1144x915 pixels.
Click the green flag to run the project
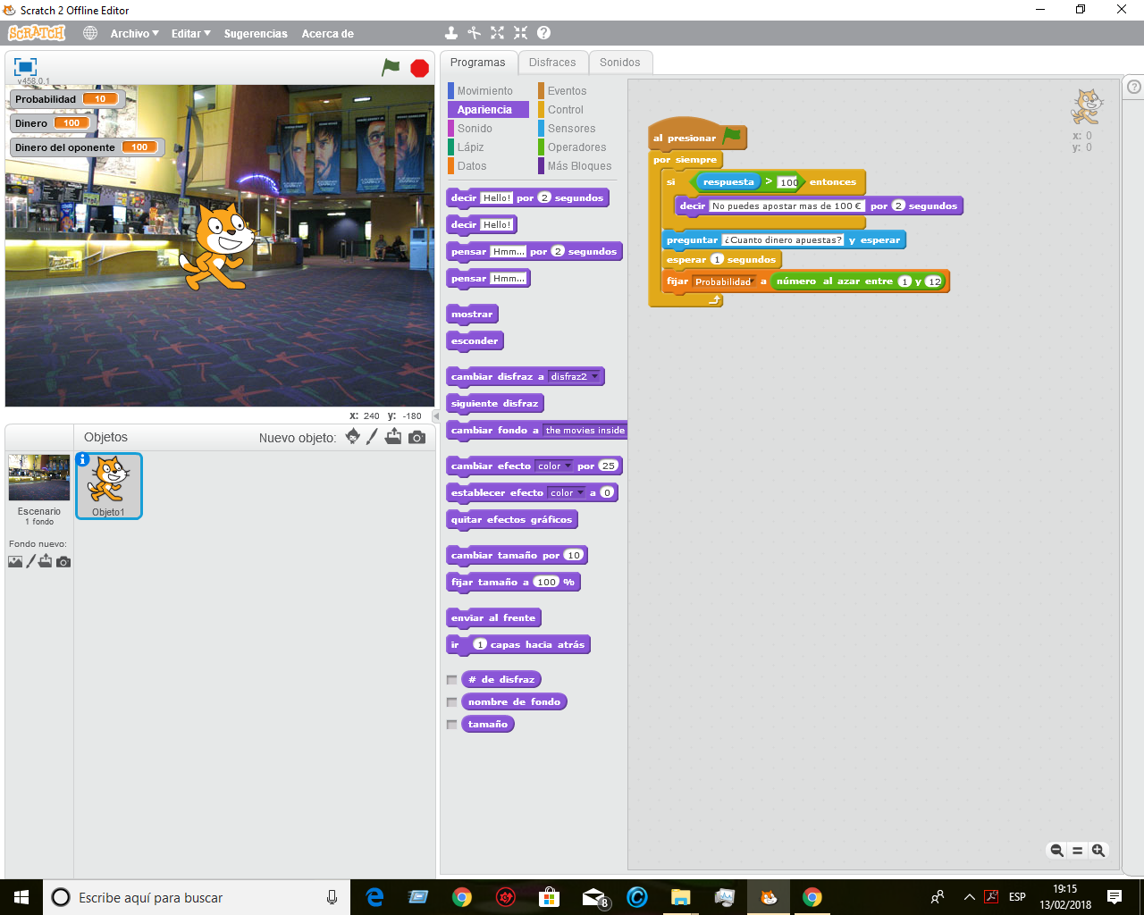click(391, 67)
